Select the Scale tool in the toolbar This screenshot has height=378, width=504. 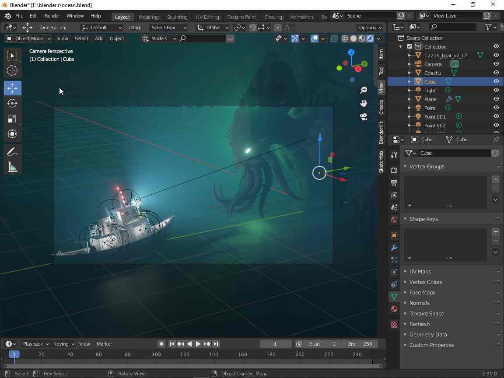12,119
